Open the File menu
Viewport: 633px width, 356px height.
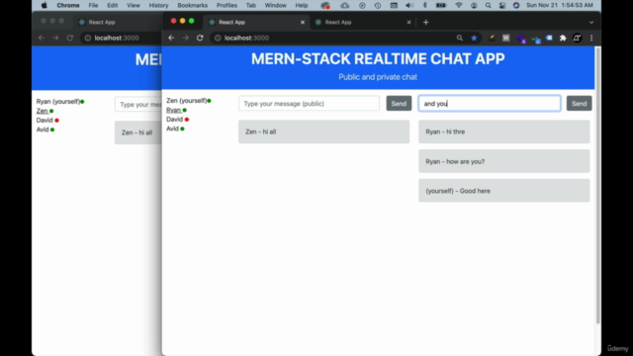click(93, 5)
